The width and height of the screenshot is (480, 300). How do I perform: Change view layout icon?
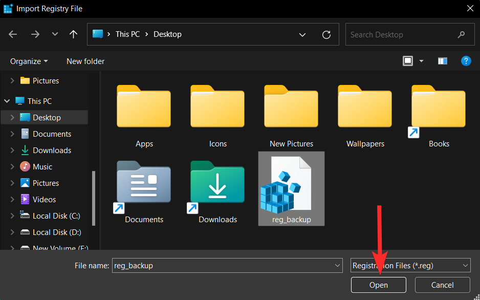tap(408, 61)
